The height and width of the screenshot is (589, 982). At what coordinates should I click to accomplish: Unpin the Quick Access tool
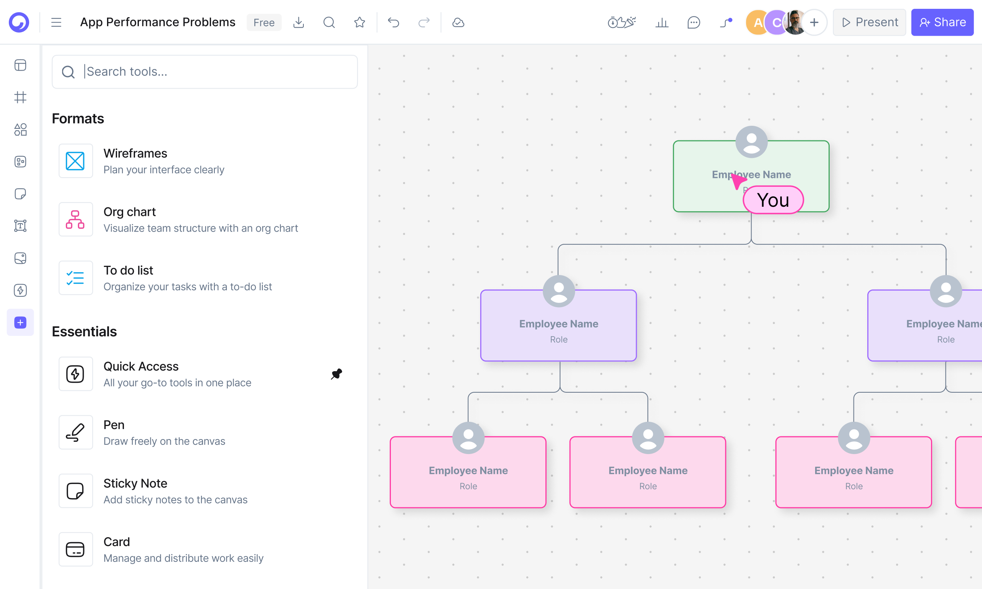[336, 373]
